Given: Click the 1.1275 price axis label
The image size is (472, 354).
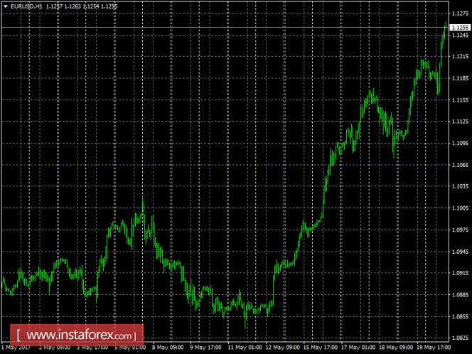Looking at the screenshot, I should point(460,13).
